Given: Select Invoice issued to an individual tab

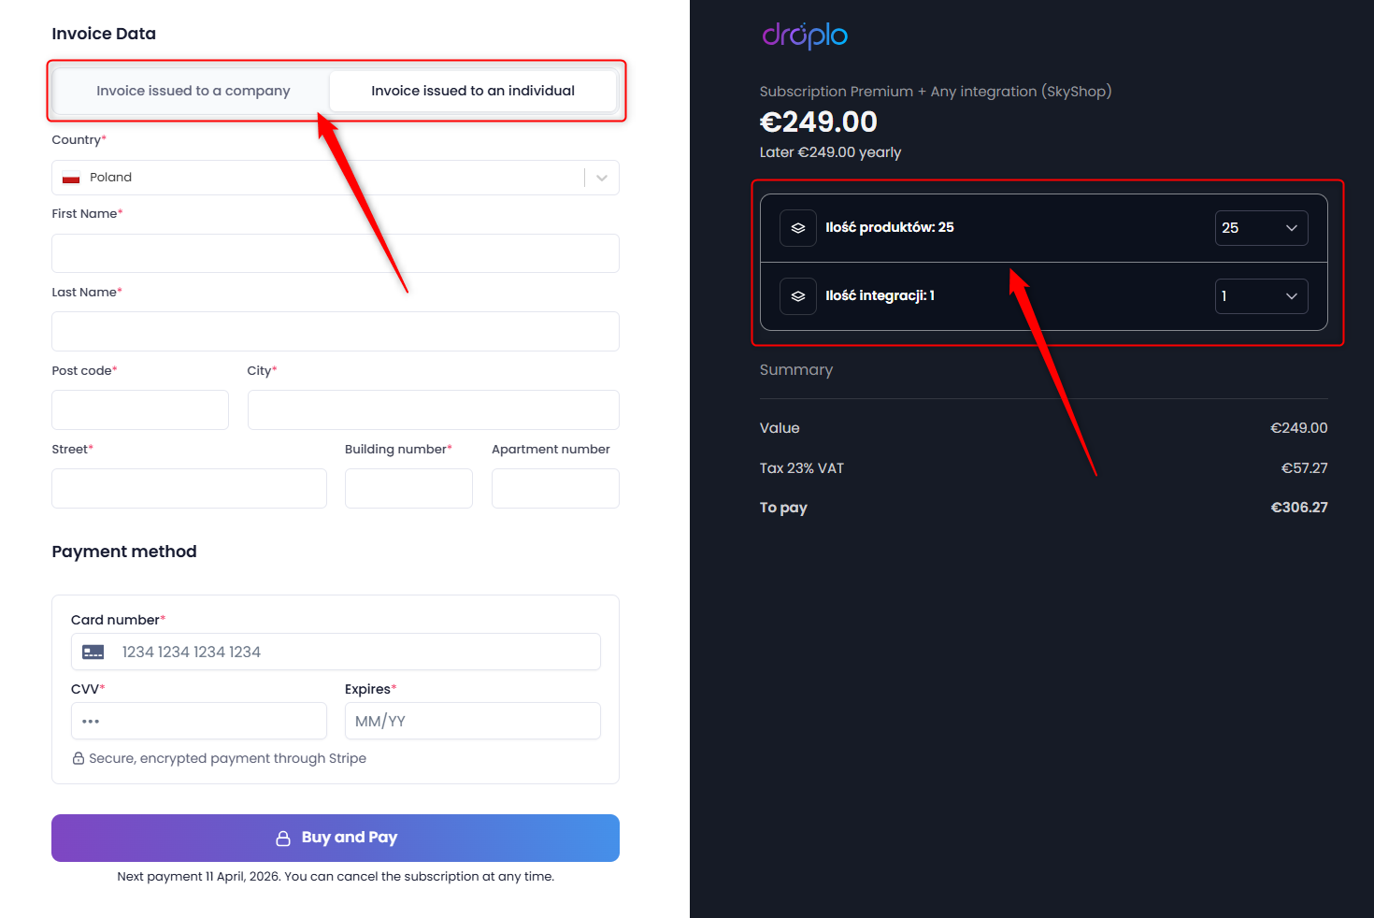Looking at the screenshot, I should coord(473,91).
